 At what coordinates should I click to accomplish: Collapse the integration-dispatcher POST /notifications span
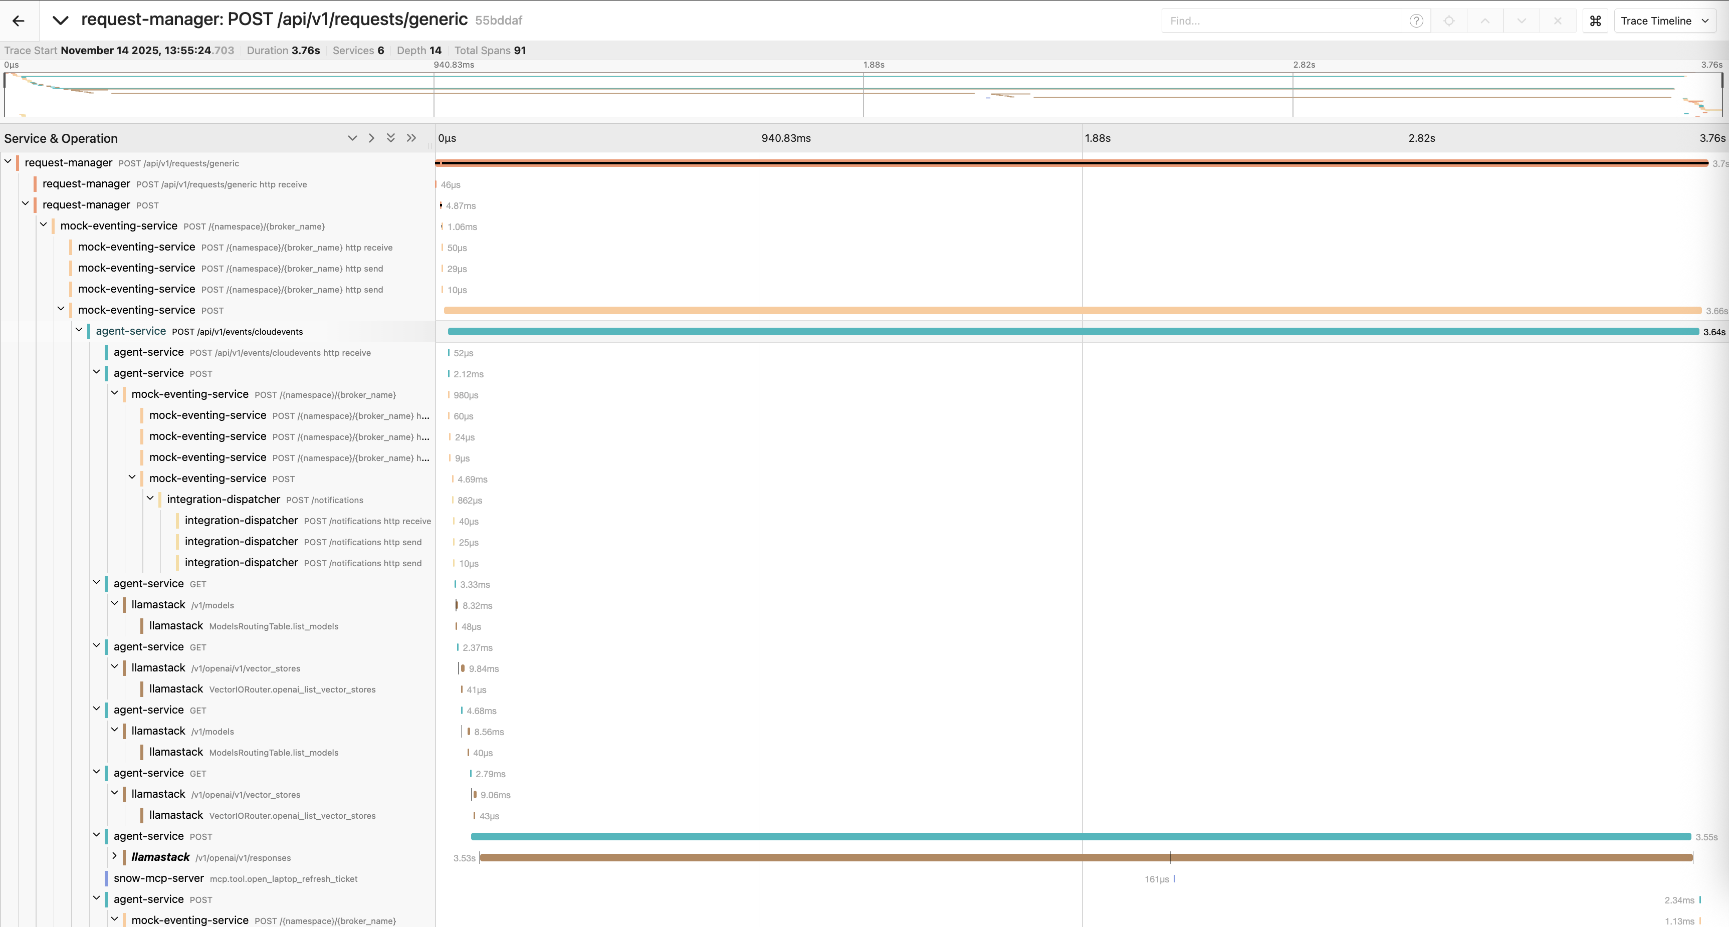150,499
